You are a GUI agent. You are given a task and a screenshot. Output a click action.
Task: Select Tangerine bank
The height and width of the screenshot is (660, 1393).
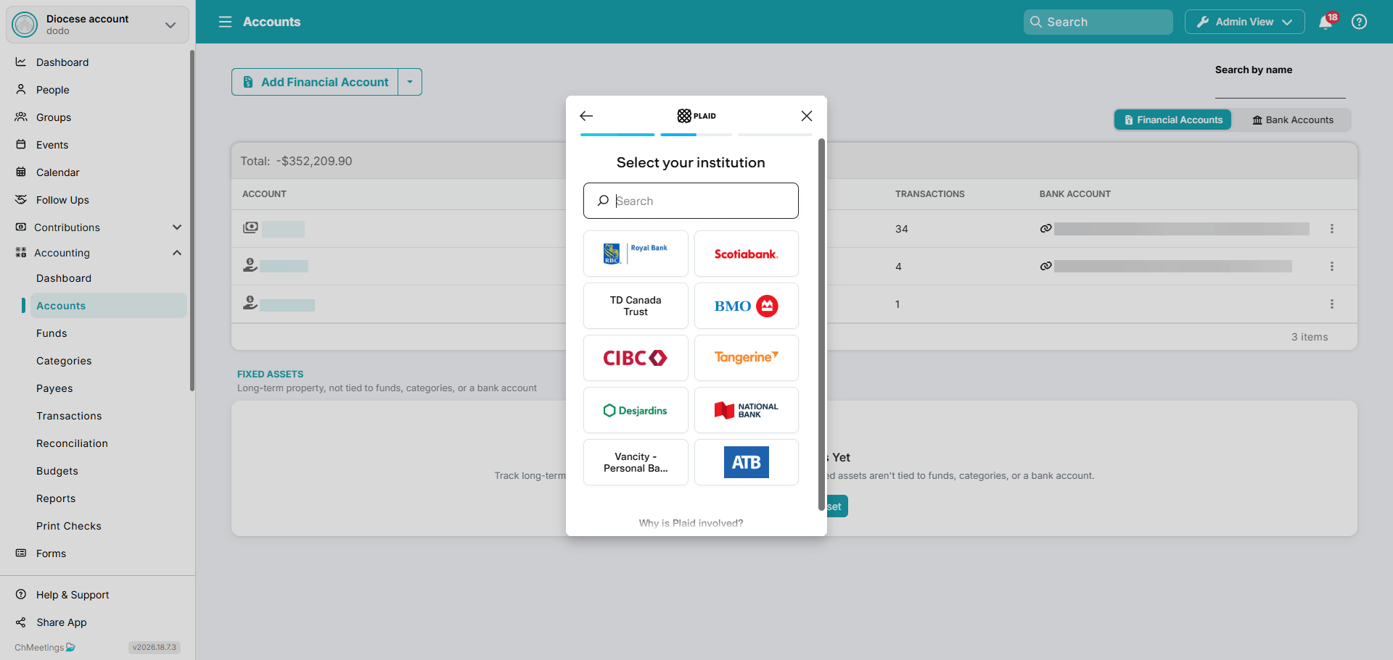click(746, 358)
